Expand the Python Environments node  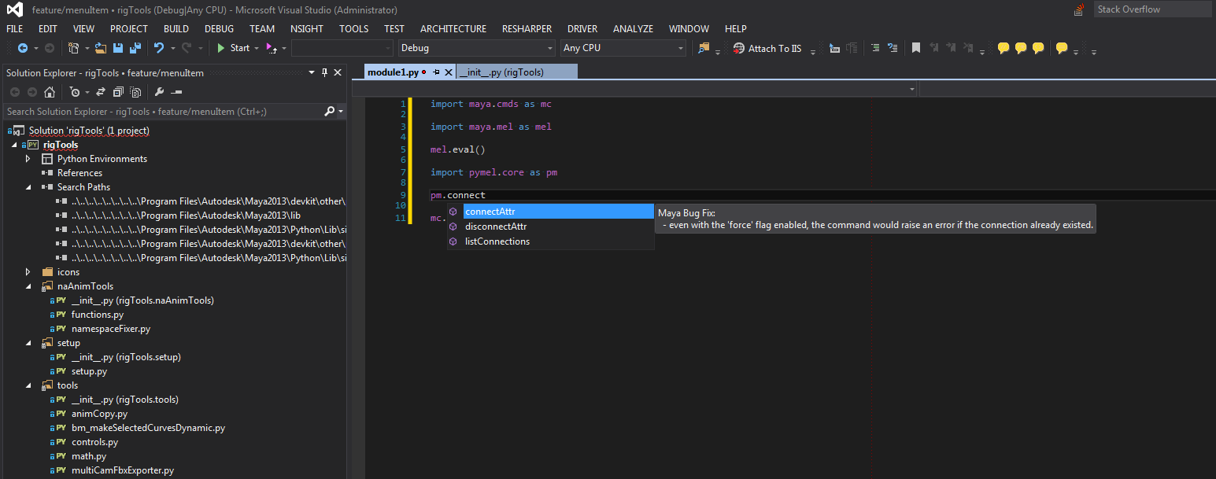[28, 158]
